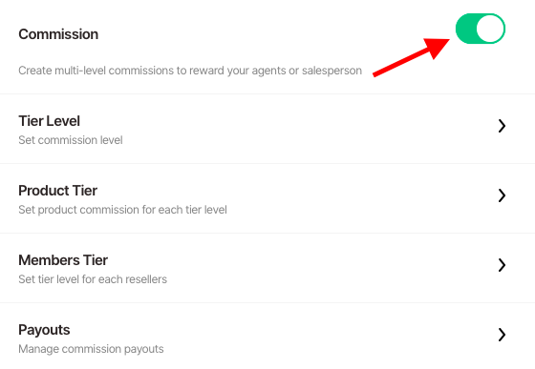Disable the Commission toggle switch
The height and width of the screenshot is (369, 535).
[481, 29]
